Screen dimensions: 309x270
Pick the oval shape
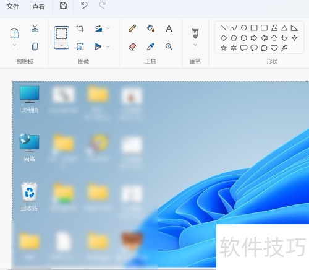point(244,28)
